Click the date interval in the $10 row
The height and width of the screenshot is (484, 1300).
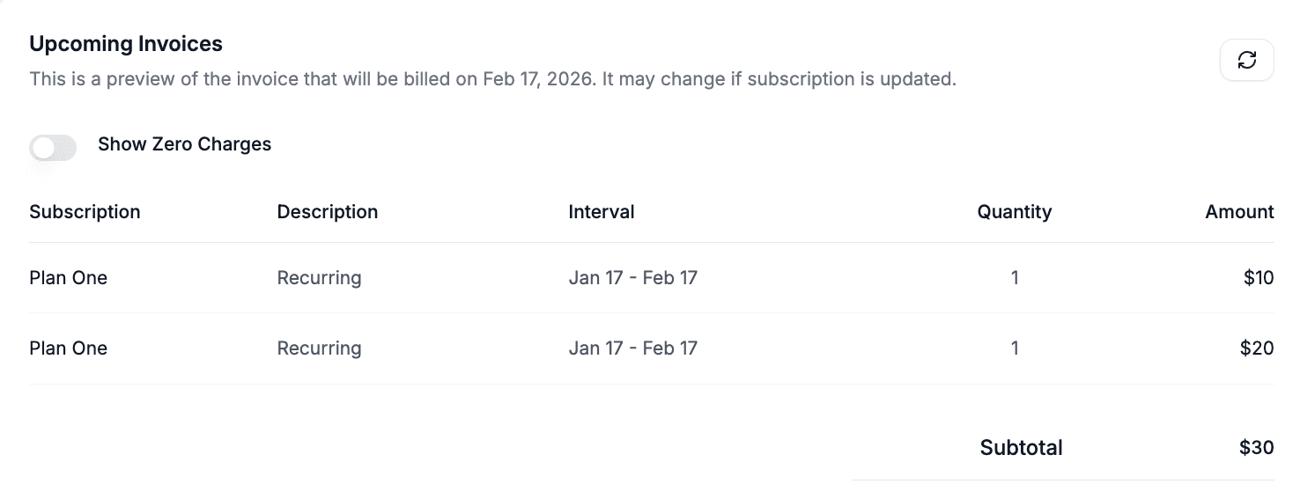632,278
